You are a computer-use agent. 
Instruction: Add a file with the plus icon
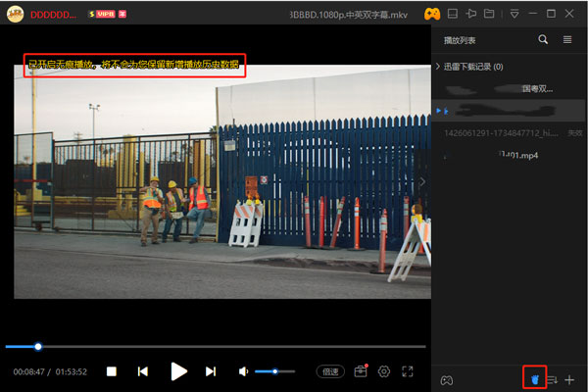569,378
